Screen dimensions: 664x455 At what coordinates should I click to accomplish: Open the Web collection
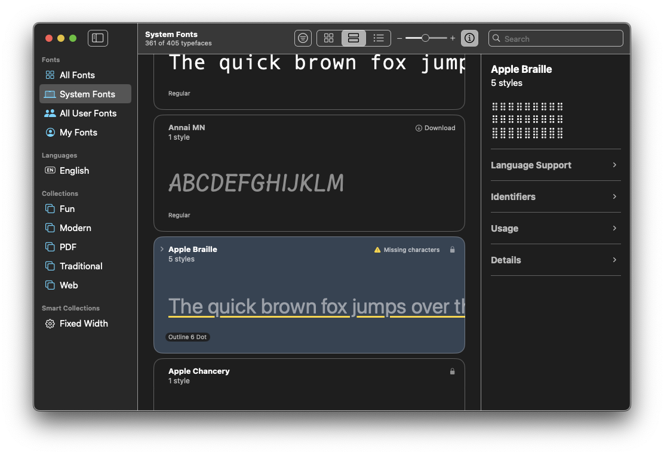point(85,285)
